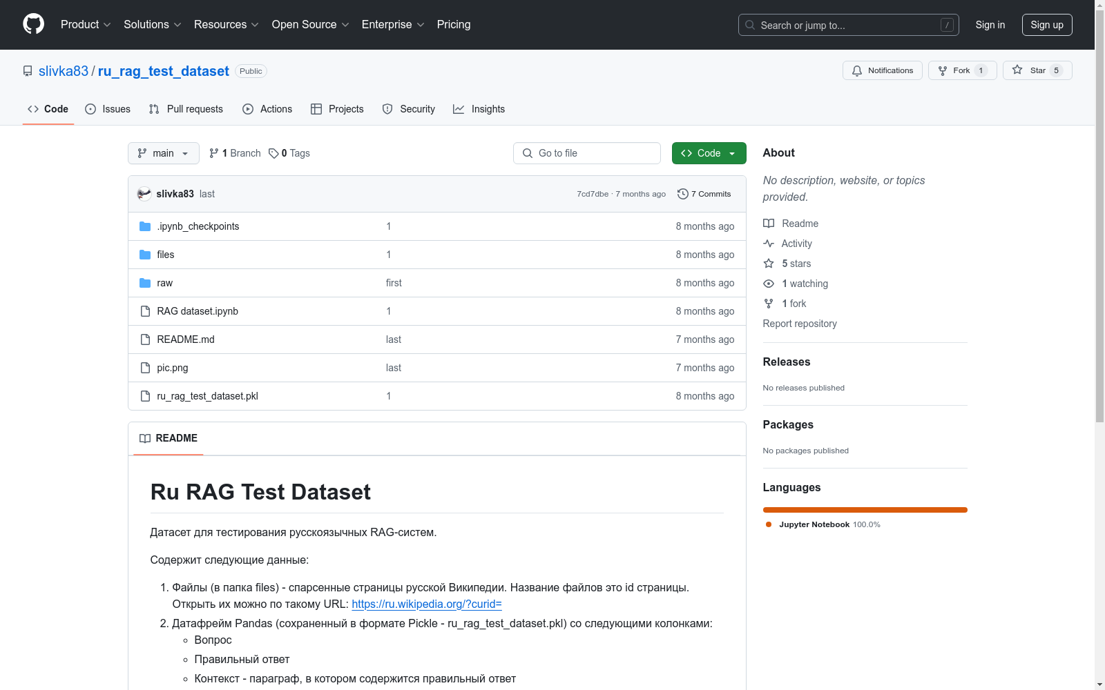Open the GitHub homepage logo

[x=33, y=24]
